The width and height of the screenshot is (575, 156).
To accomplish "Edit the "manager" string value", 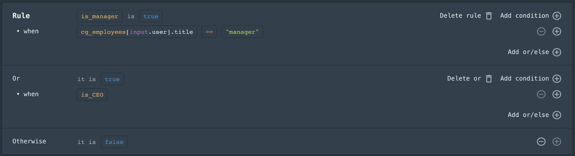I will point(242,32).
